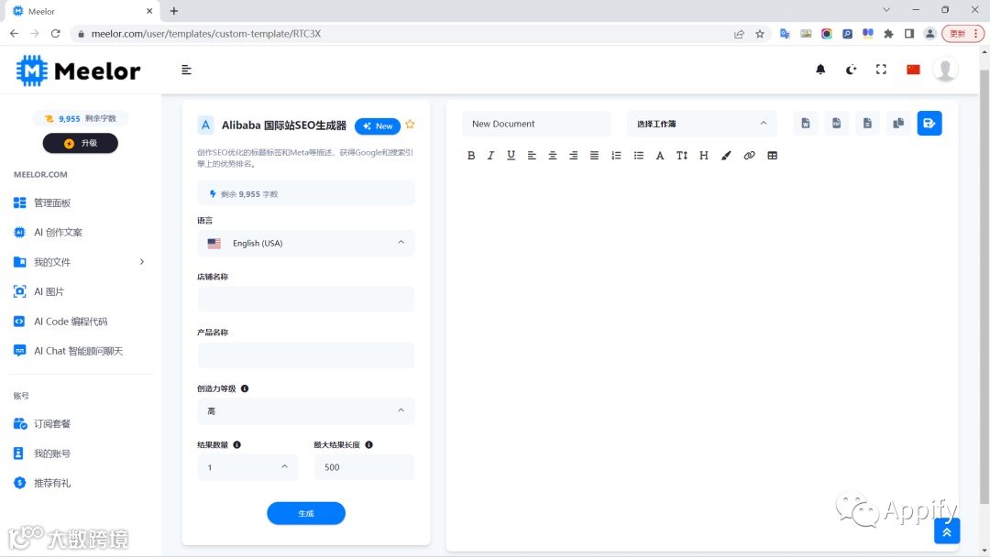This screenshot has height=557, width=990.
Task: Open Chrome extensions puzzle icon
Action: click(x=888, y=33)
